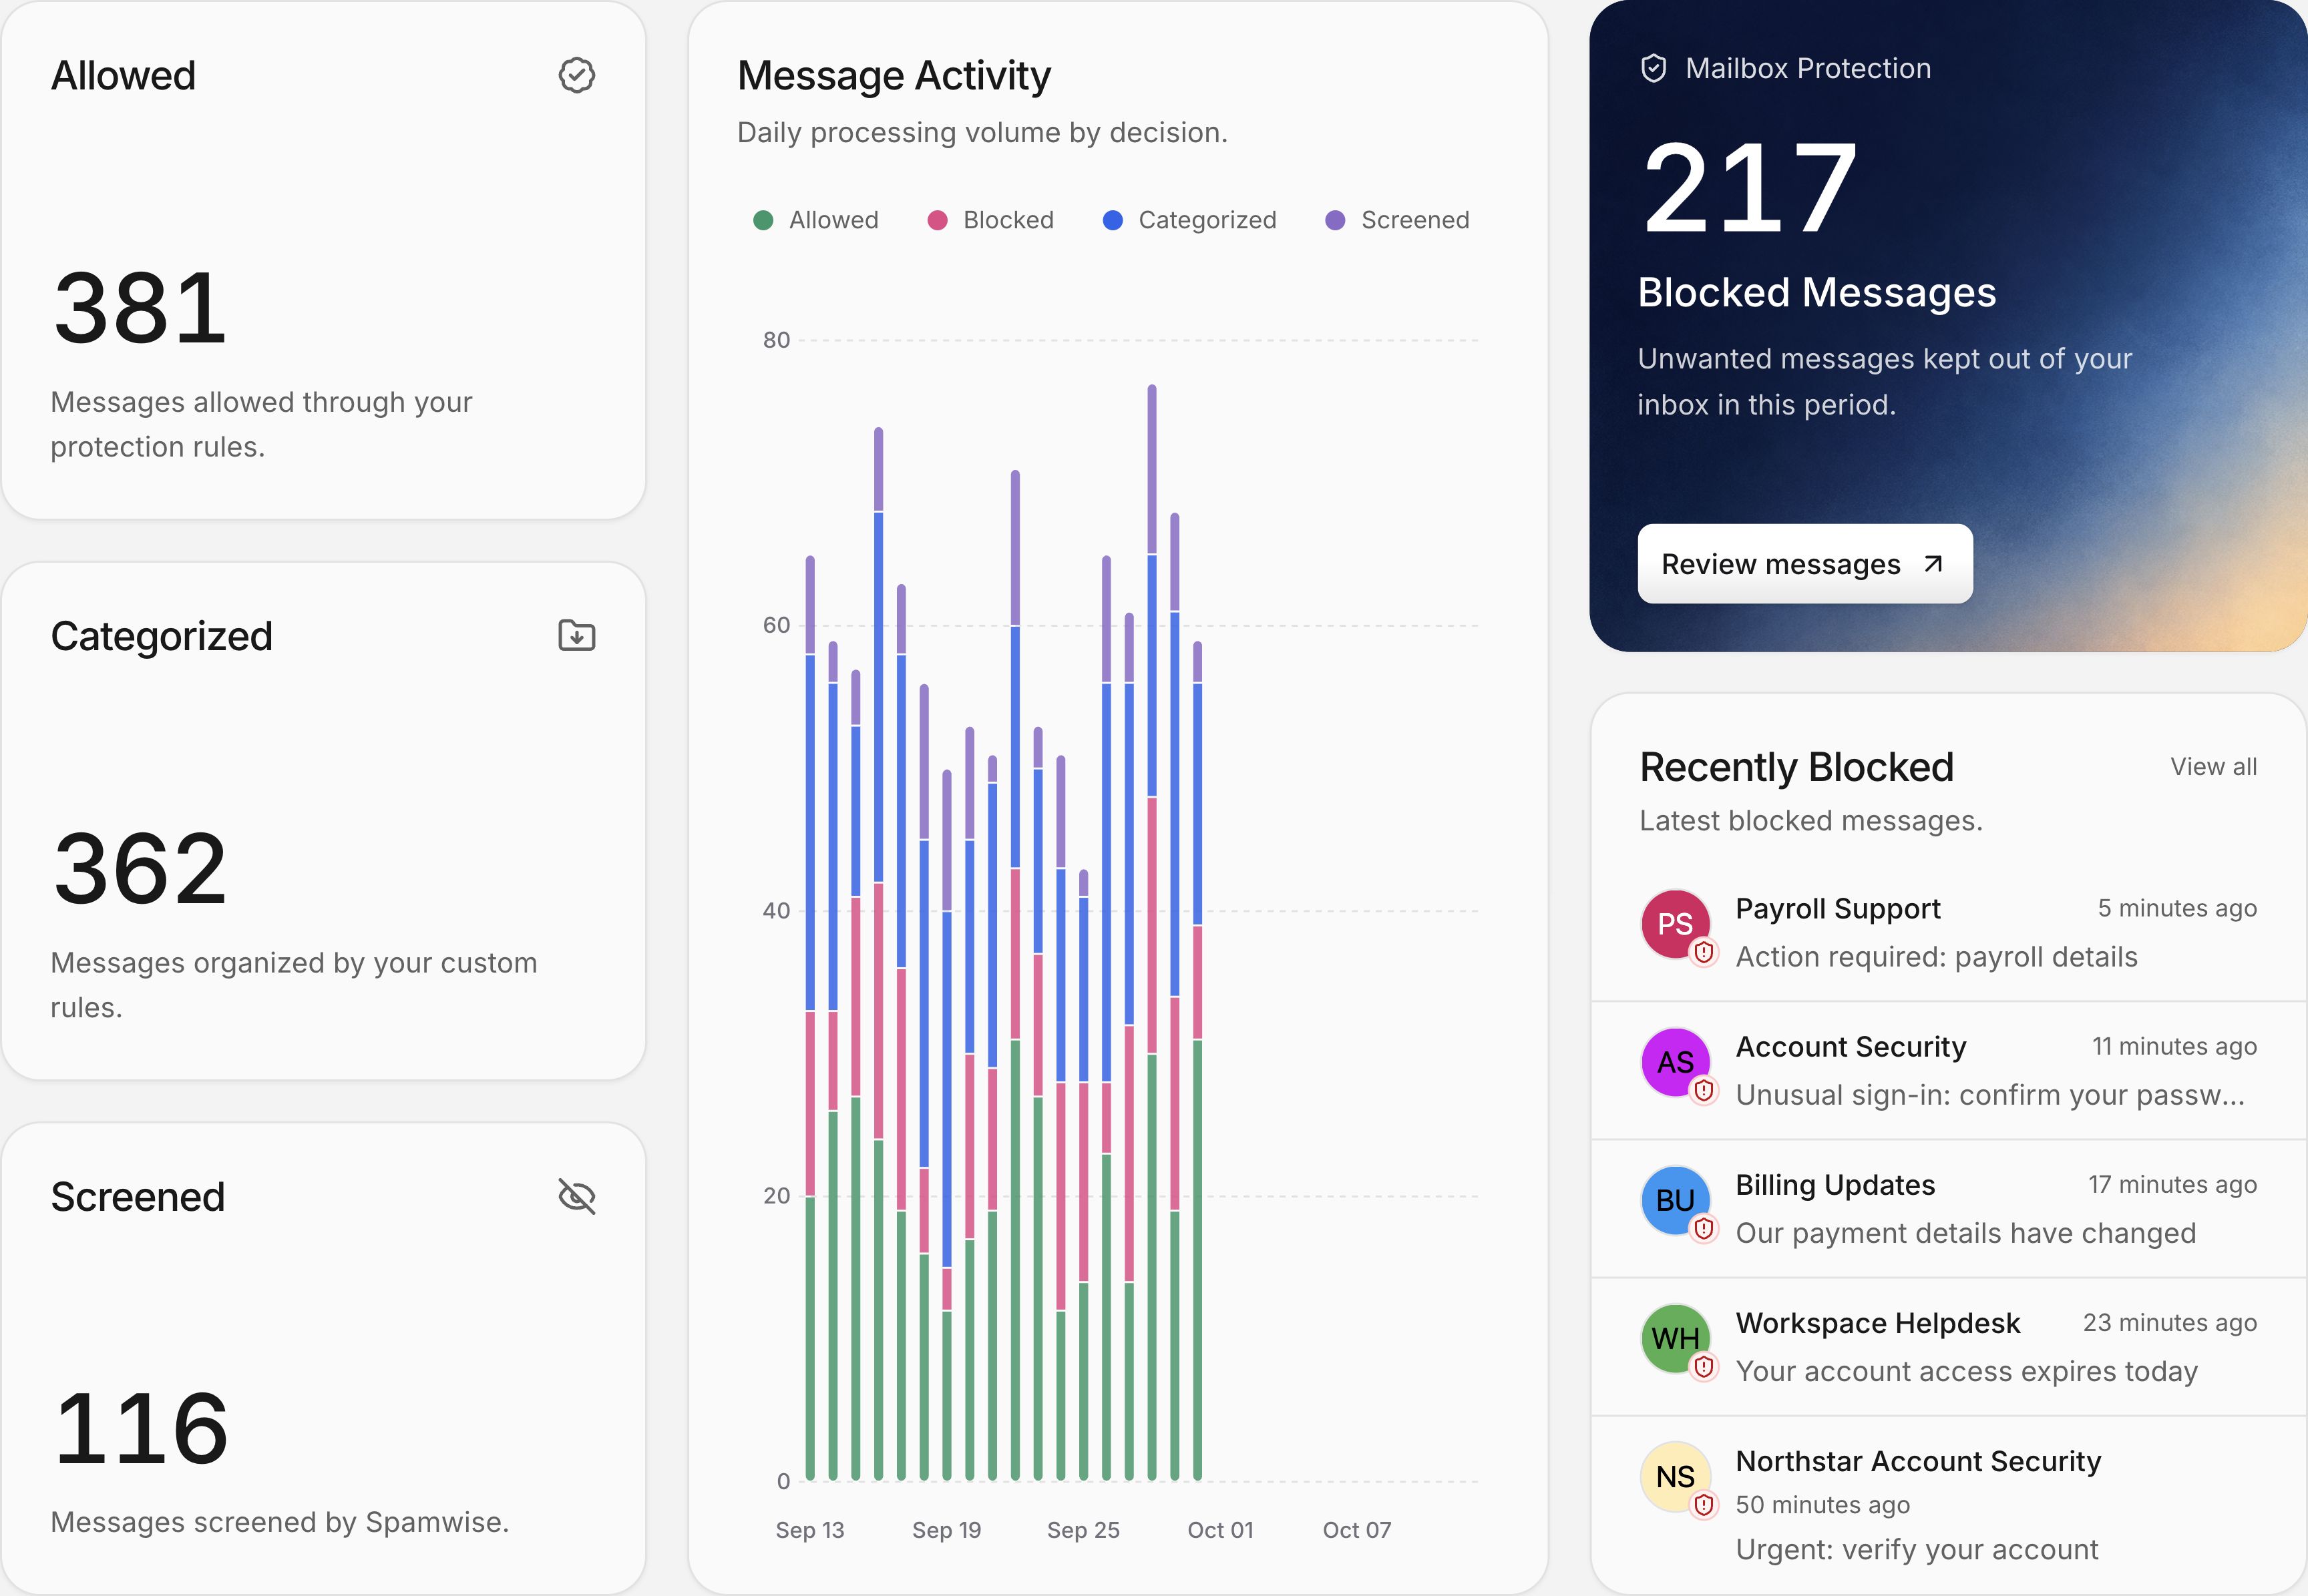
Task: Click the Categorized folder download icon
Action: point(576,635)
